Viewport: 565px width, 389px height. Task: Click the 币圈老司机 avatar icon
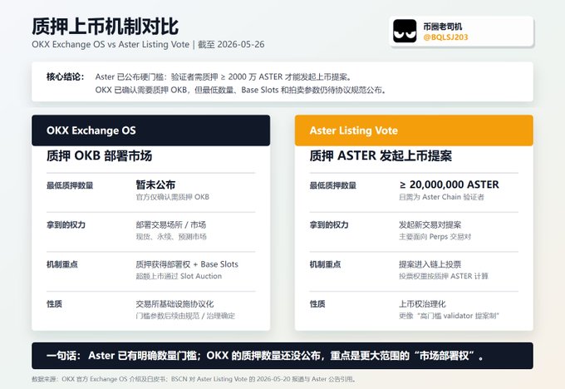(405, 32)
